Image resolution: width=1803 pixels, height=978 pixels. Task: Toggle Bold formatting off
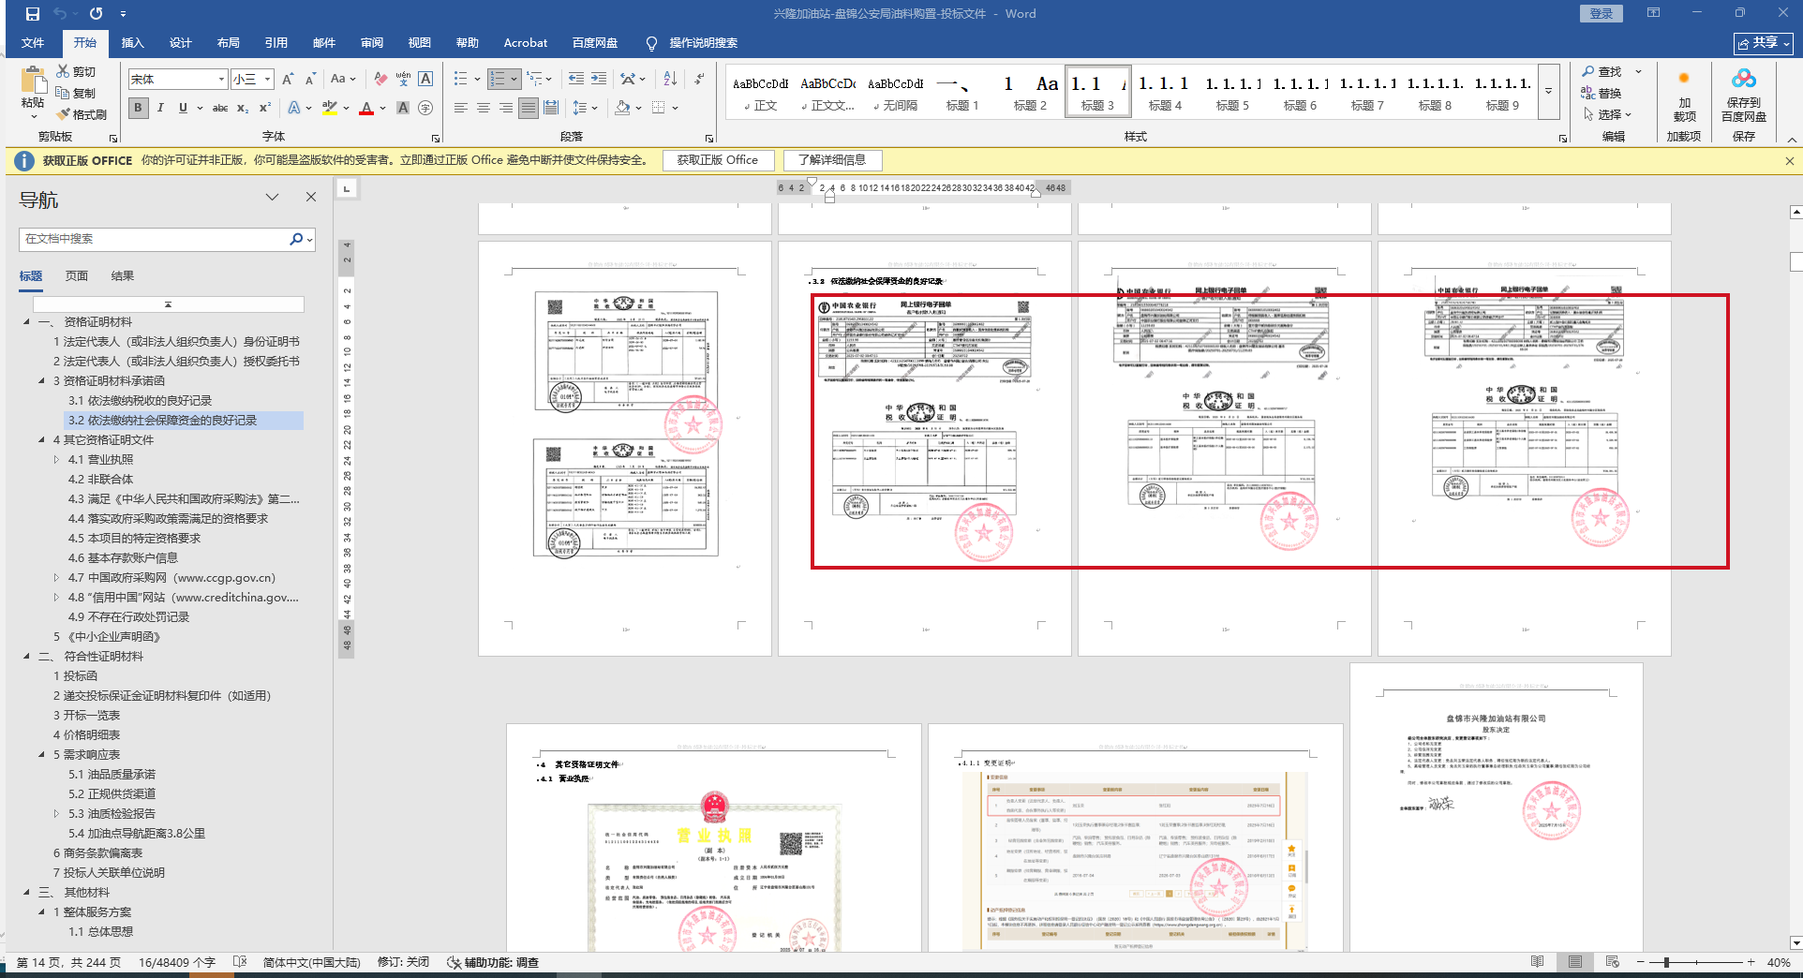click(x=139, y=109)
